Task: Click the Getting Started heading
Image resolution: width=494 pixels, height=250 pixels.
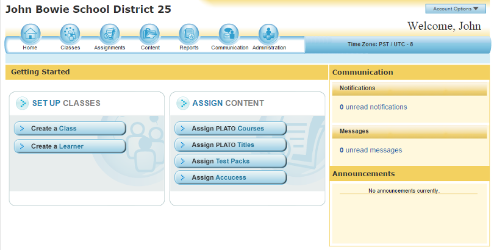Action: click(40, 72)
